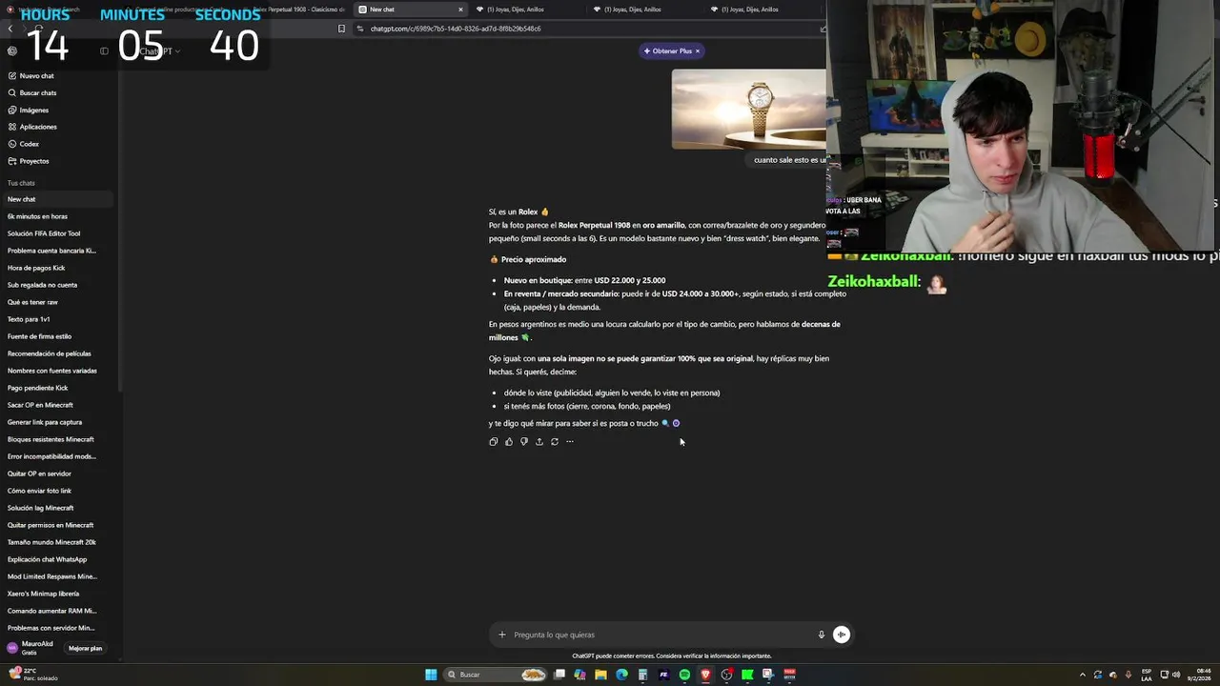Start voice mode from the prompt box
The width and height of the screenshot is (1220, 686).
(841, 635)
